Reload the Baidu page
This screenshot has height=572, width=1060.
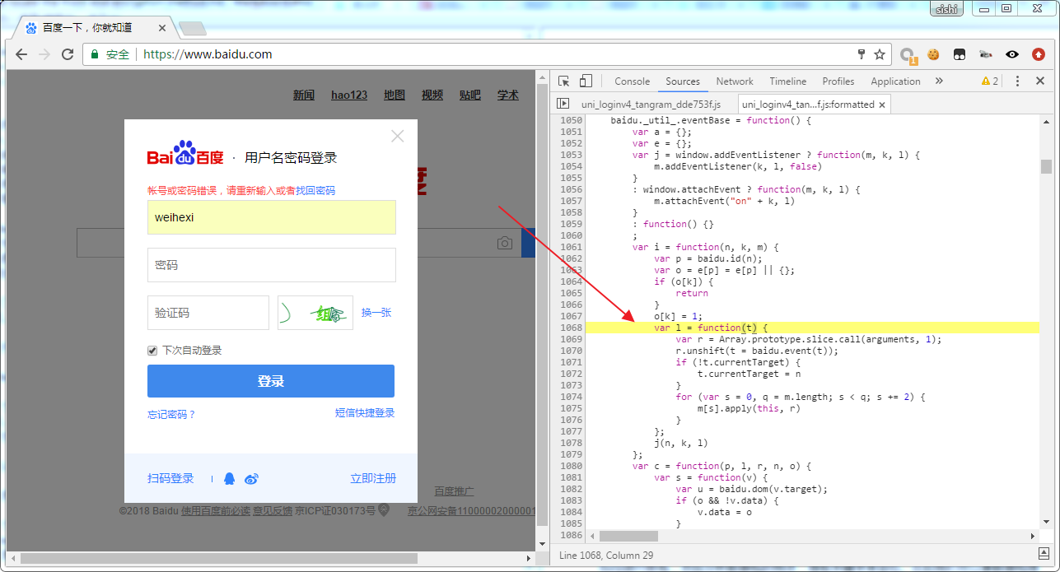pos(68,54)
